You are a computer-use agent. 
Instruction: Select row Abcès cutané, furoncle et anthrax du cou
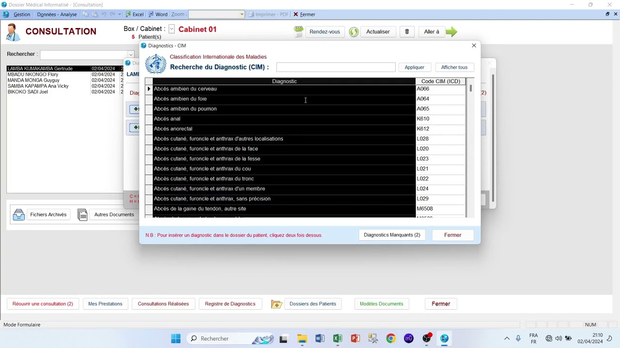[x=305, y=169]
